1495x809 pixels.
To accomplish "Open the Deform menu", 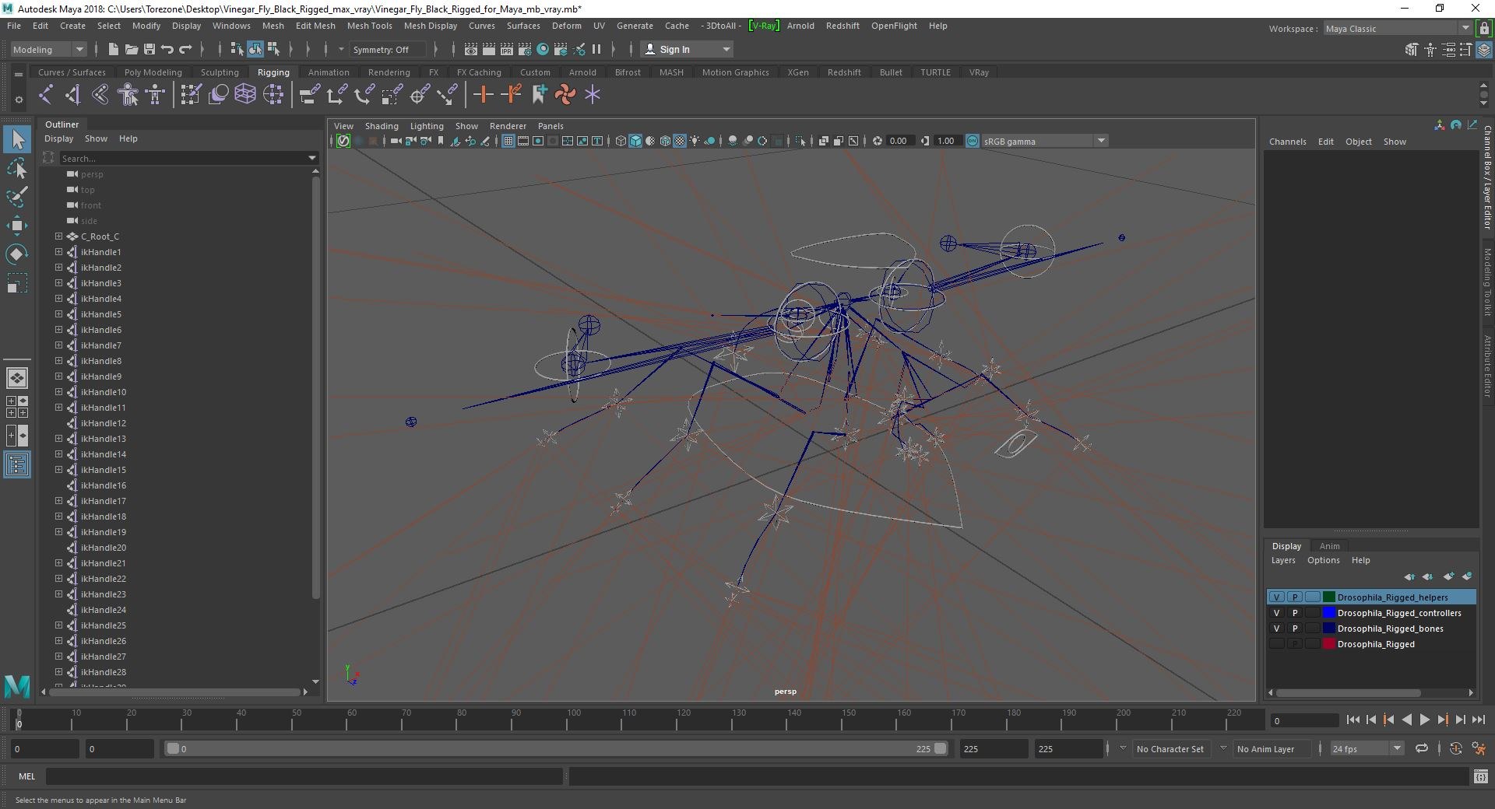I will tap(566, 26).
